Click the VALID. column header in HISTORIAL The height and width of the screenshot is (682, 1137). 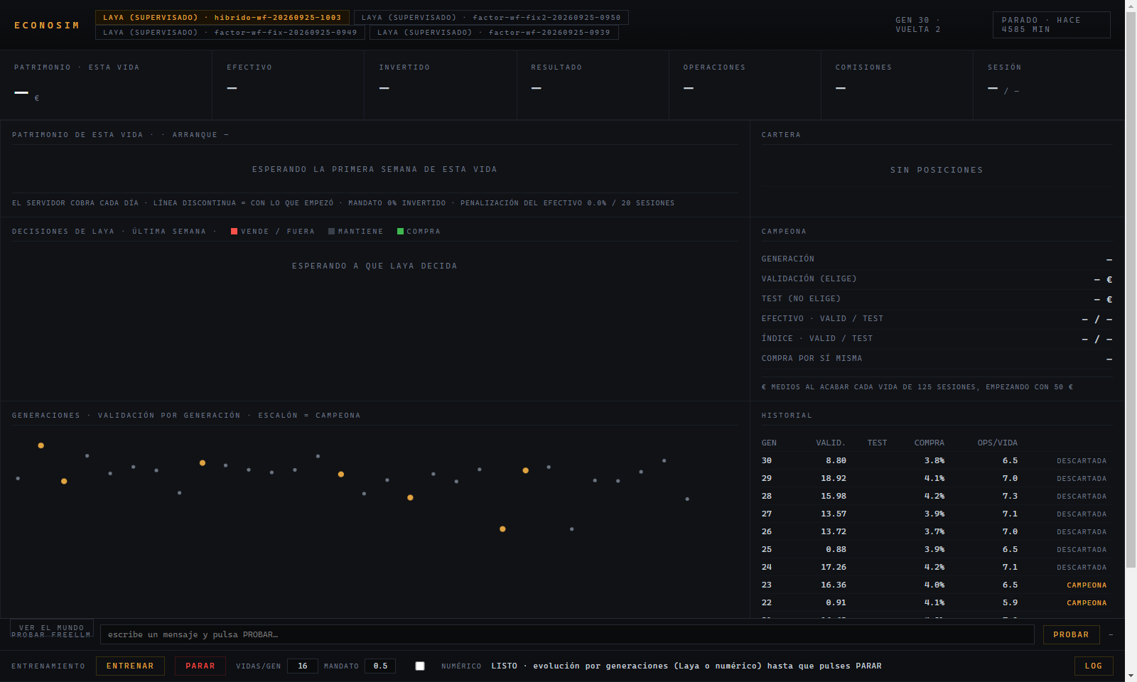[x=831, y=443]
